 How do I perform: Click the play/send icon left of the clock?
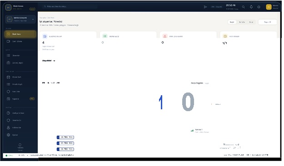coord(205,7)
